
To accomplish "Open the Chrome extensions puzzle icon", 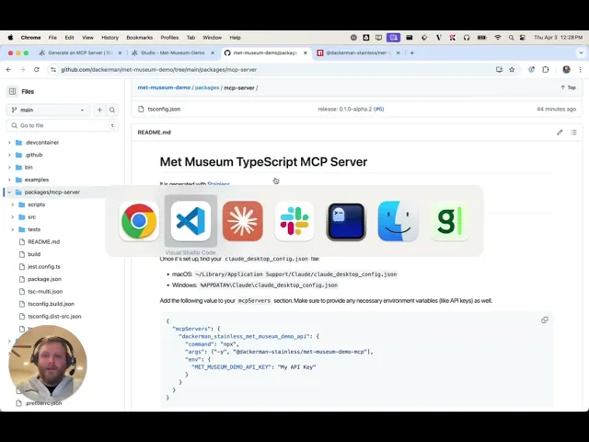I will pos(546,70).
